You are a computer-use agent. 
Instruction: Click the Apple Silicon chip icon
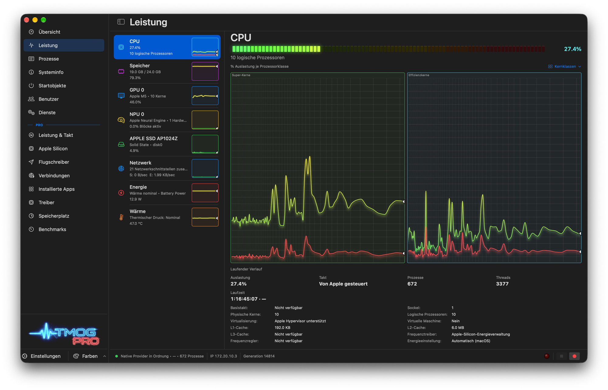click(x=31, y=149)
